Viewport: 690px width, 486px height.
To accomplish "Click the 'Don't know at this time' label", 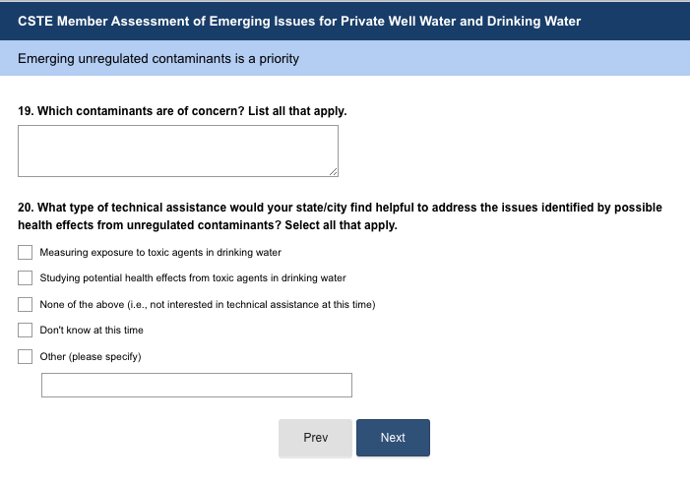I will 92,331.
